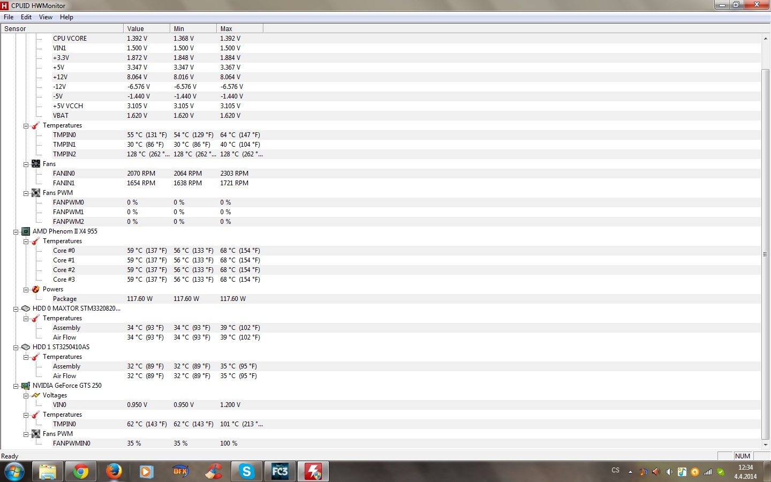This screenshot has width=771, height=482.
Task: Open the Help menu
Action: pos(66,17)
